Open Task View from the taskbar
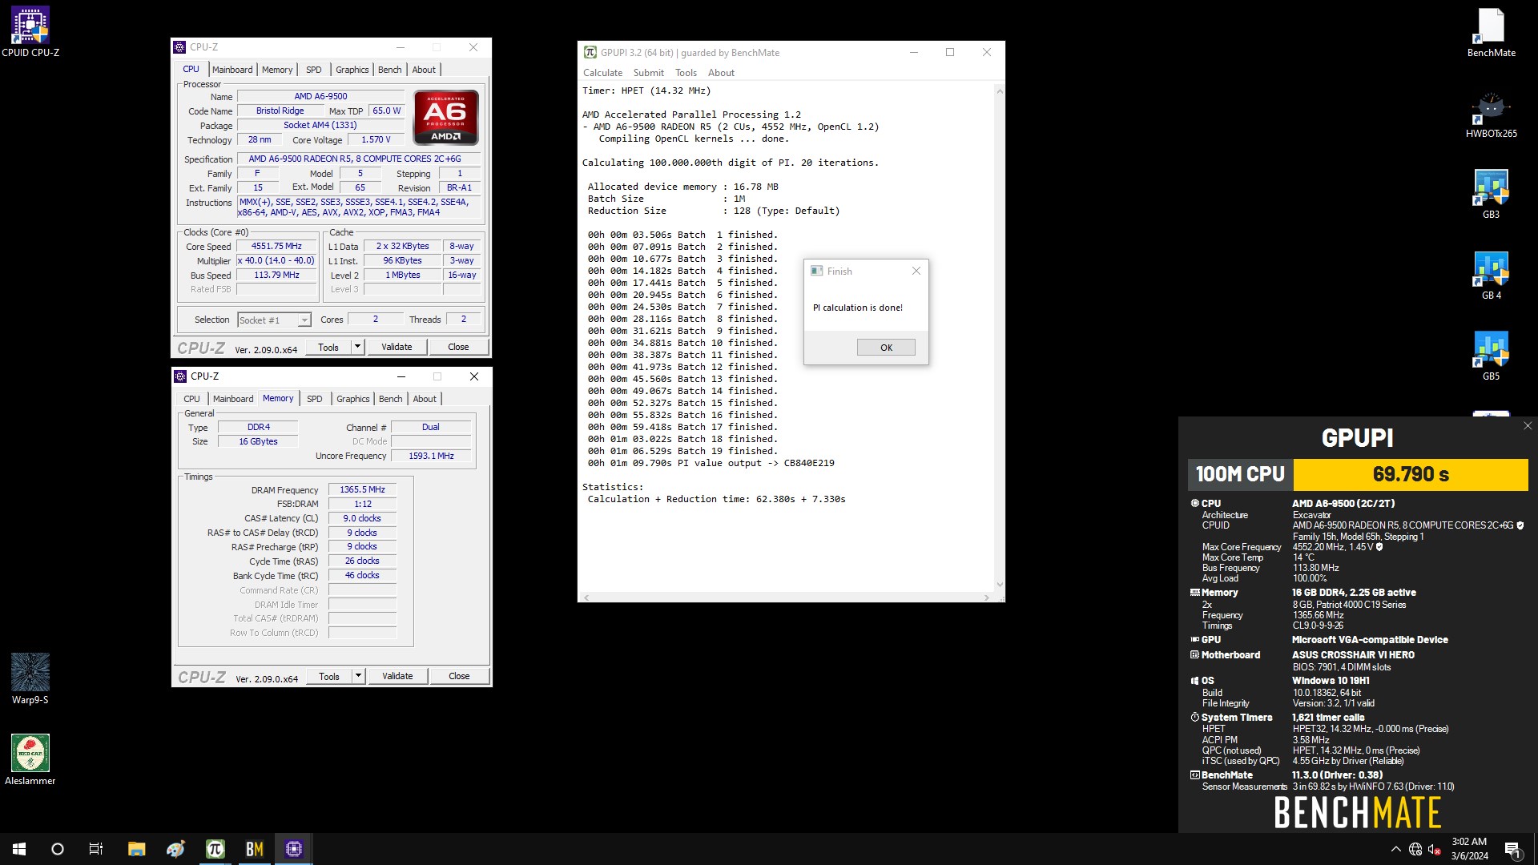Image resolution: width=1538 pixels, height=865 pixels. (96, 849)
